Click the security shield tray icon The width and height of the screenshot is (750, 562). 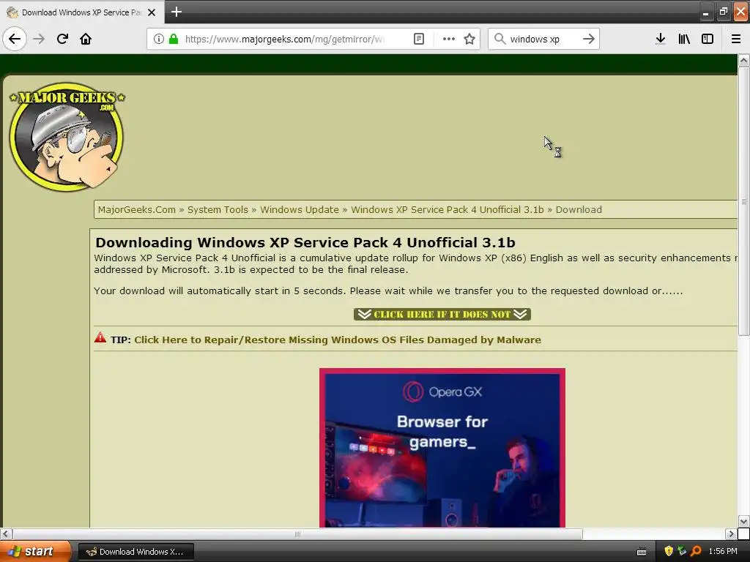point(669,552)
